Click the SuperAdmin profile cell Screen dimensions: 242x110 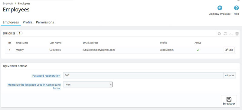(167, 50)
